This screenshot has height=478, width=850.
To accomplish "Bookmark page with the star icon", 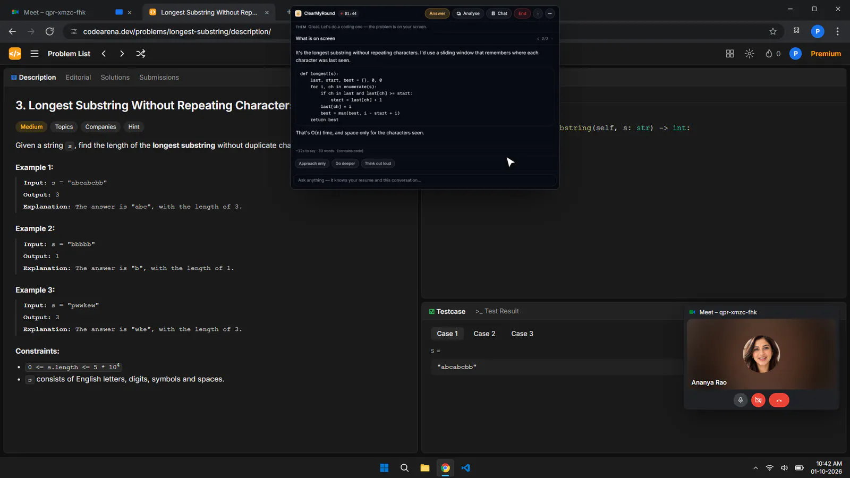I will [x=773, y=31].
